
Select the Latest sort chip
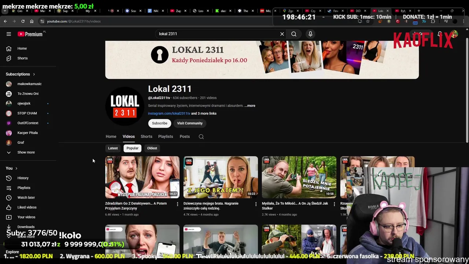113,148
